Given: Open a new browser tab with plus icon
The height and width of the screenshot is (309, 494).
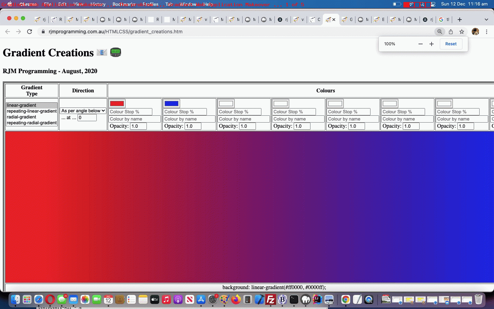Looking at the screenshot, I should coord(460,20).
